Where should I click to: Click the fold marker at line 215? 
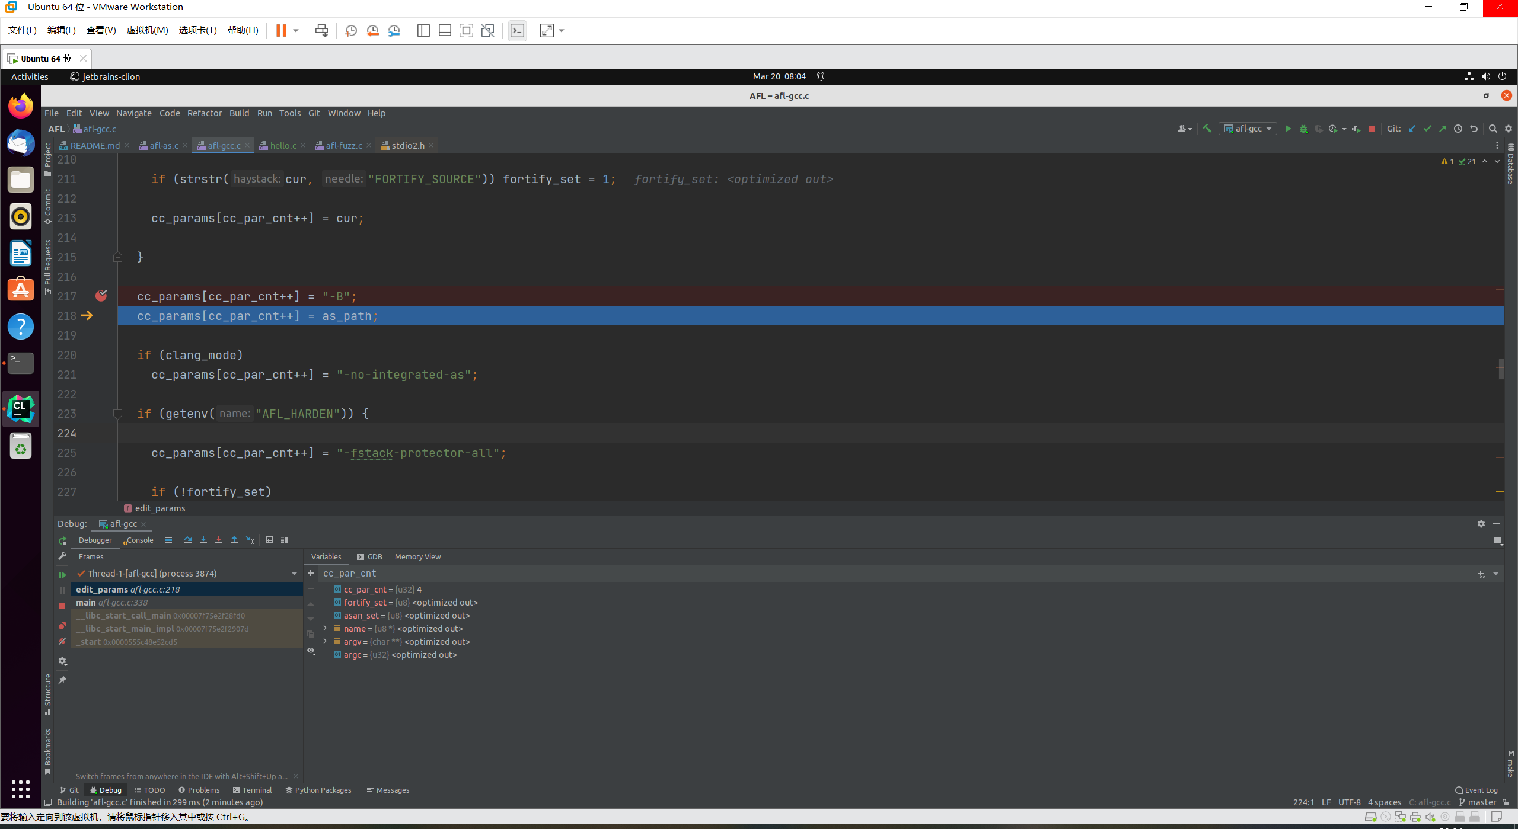[x=117, y=257]
